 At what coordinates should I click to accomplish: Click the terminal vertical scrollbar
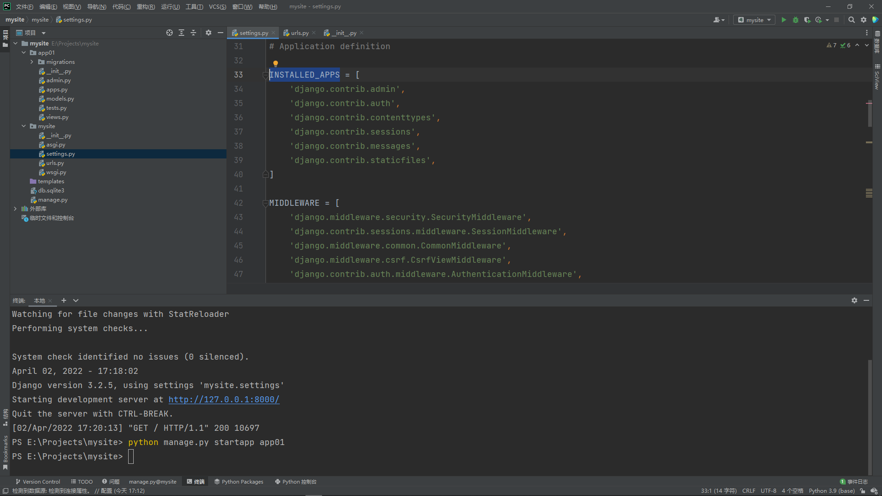pos(870,417)
